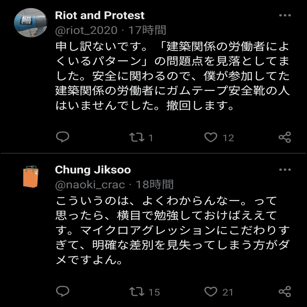Reply to the Riot and Protest tweet

coord(62,137)
